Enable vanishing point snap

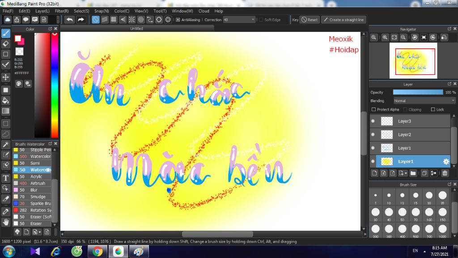(123, 20)
